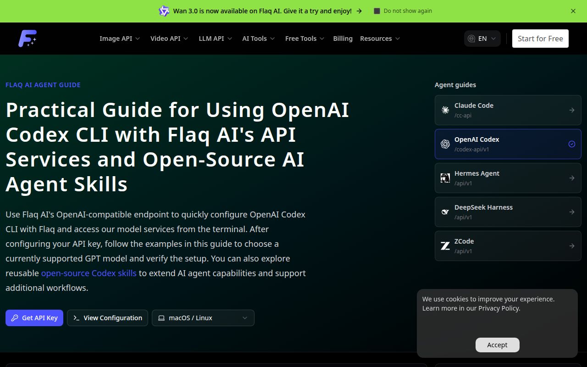Expand the AI Tools menu
587x367 pixels.
[259, 39]
